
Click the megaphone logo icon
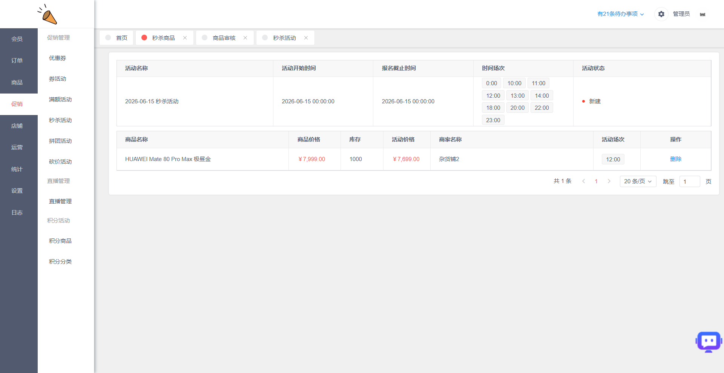point(47,14)
